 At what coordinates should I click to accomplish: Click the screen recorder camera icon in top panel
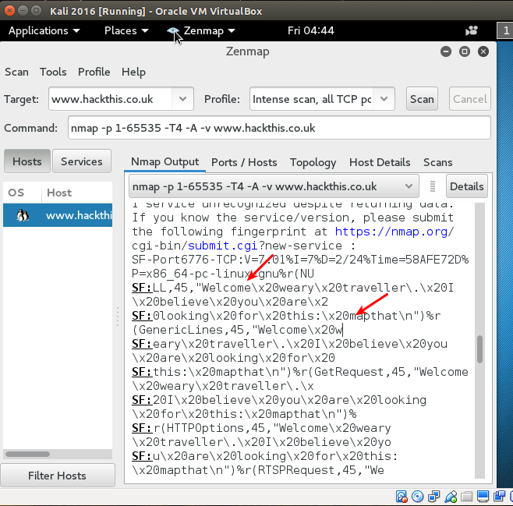coord(472,30)
